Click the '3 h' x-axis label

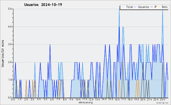click(x=32, y=100)
